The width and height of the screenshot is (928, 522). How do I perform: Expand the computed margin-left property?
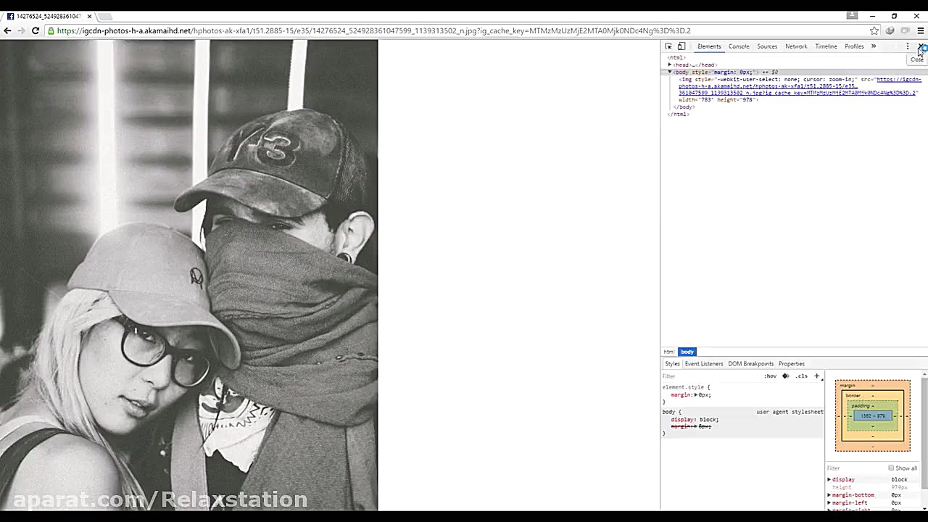[x=829, y=503]
